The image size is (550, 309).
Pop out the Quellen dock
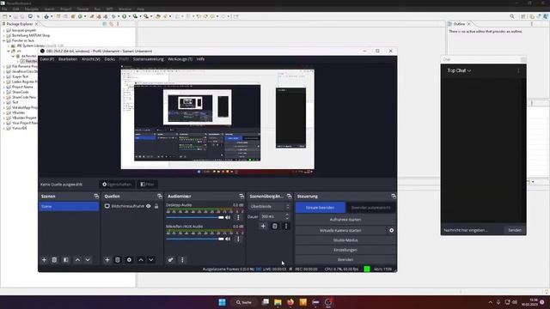point(160,197)
